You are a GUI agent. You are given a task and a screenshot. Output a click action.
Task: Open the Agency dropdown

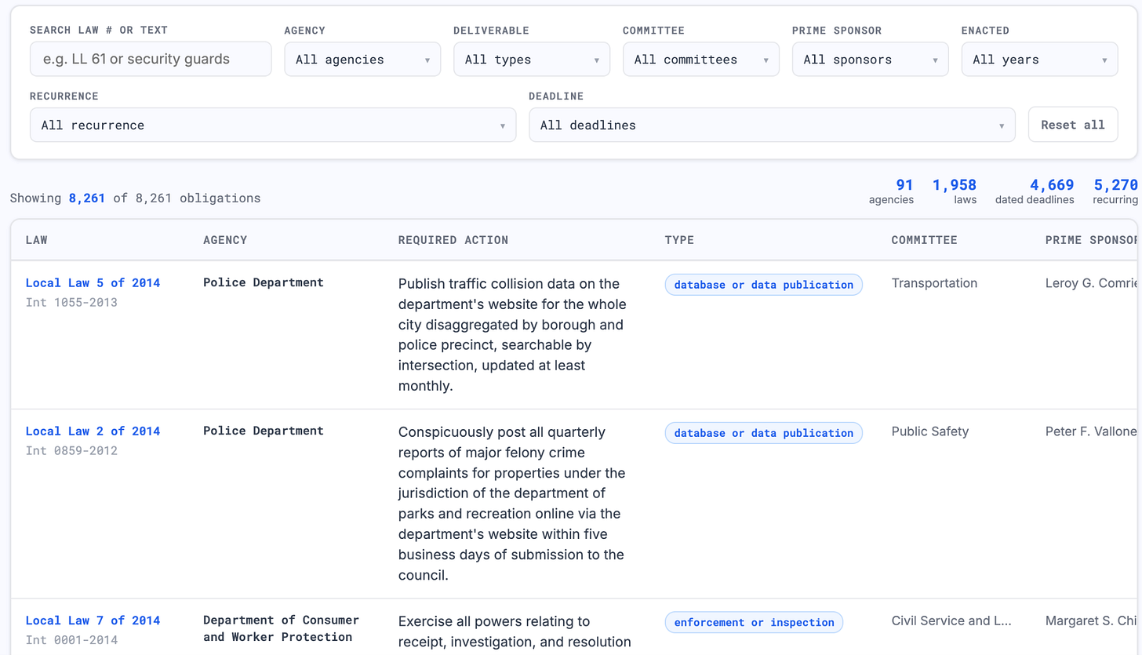(x=362, y=59)
